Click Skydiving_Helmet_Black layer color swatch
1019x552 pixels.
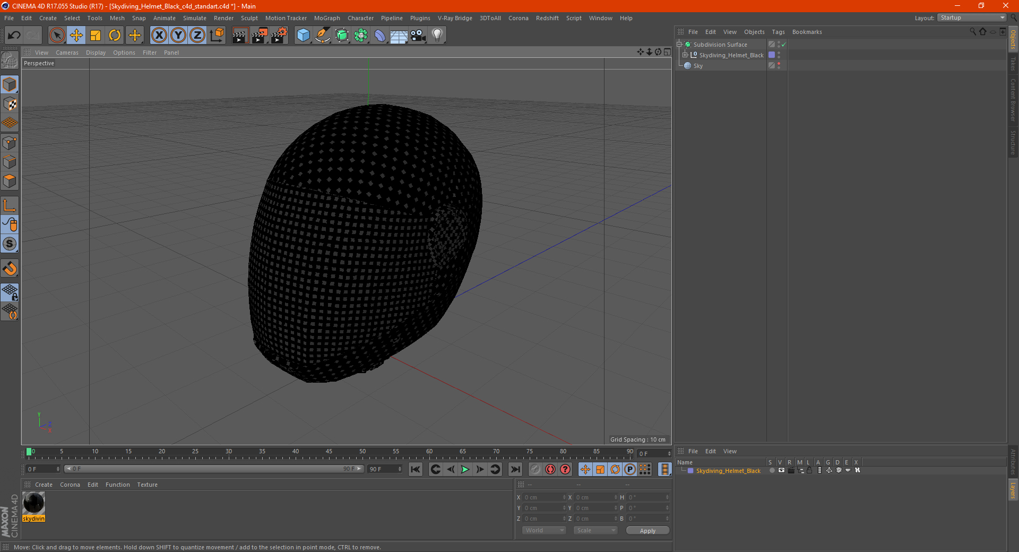point(690,471)
